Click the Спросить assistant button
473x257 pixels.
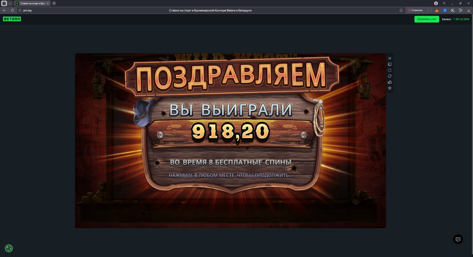(415, 10)
